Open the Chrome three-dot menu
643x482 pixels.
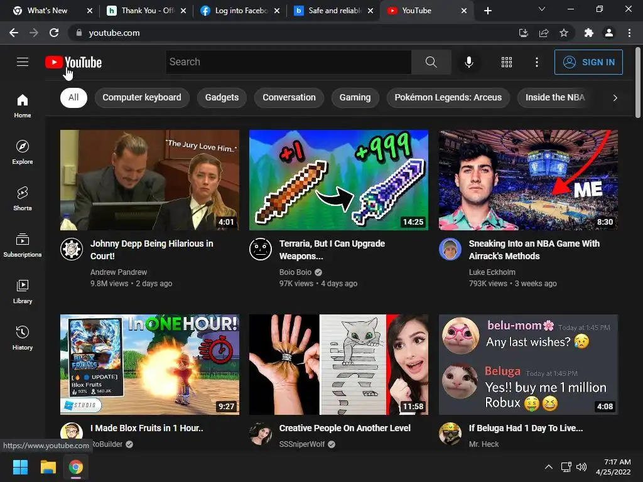(x=629, y=33)
